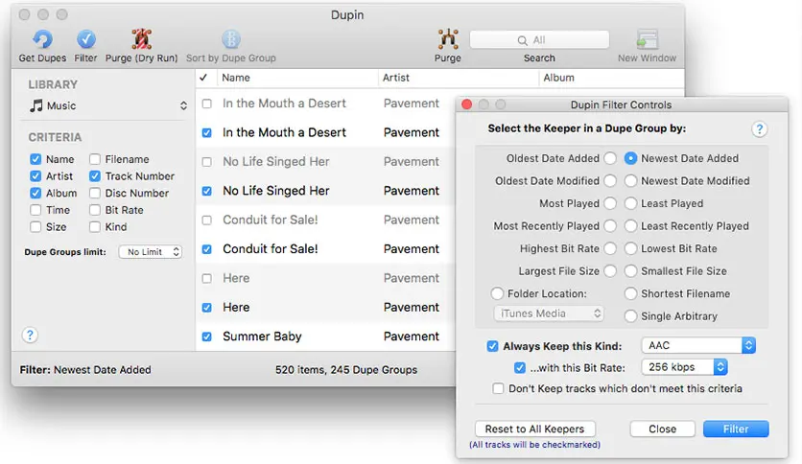The image size is (802, 464).
Task: Toggle Always Keep this Kind checkbox
Action: coord(492,346)
